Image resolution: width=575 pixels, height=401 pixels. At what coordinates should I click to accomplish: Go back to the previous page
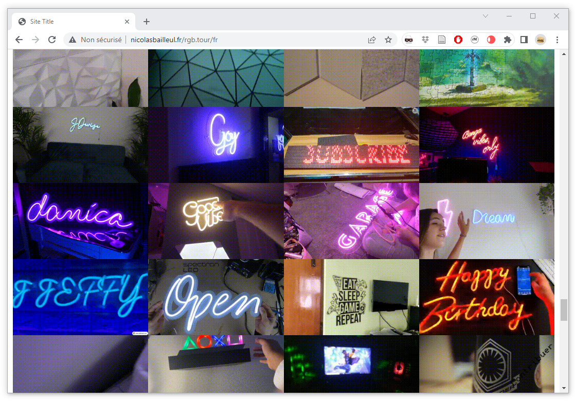click(19, 40)
